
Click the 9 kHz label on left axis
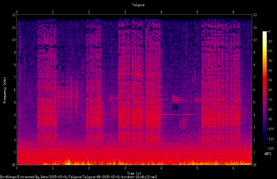[x=15, y=52]
